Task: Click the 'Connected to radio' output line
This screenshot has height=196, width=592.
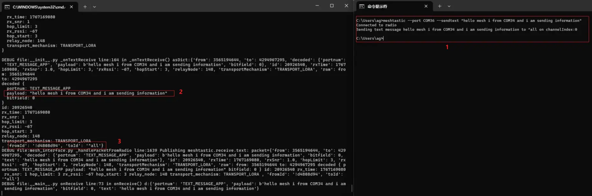Action: pyautogui.click(x=376, y=25)
